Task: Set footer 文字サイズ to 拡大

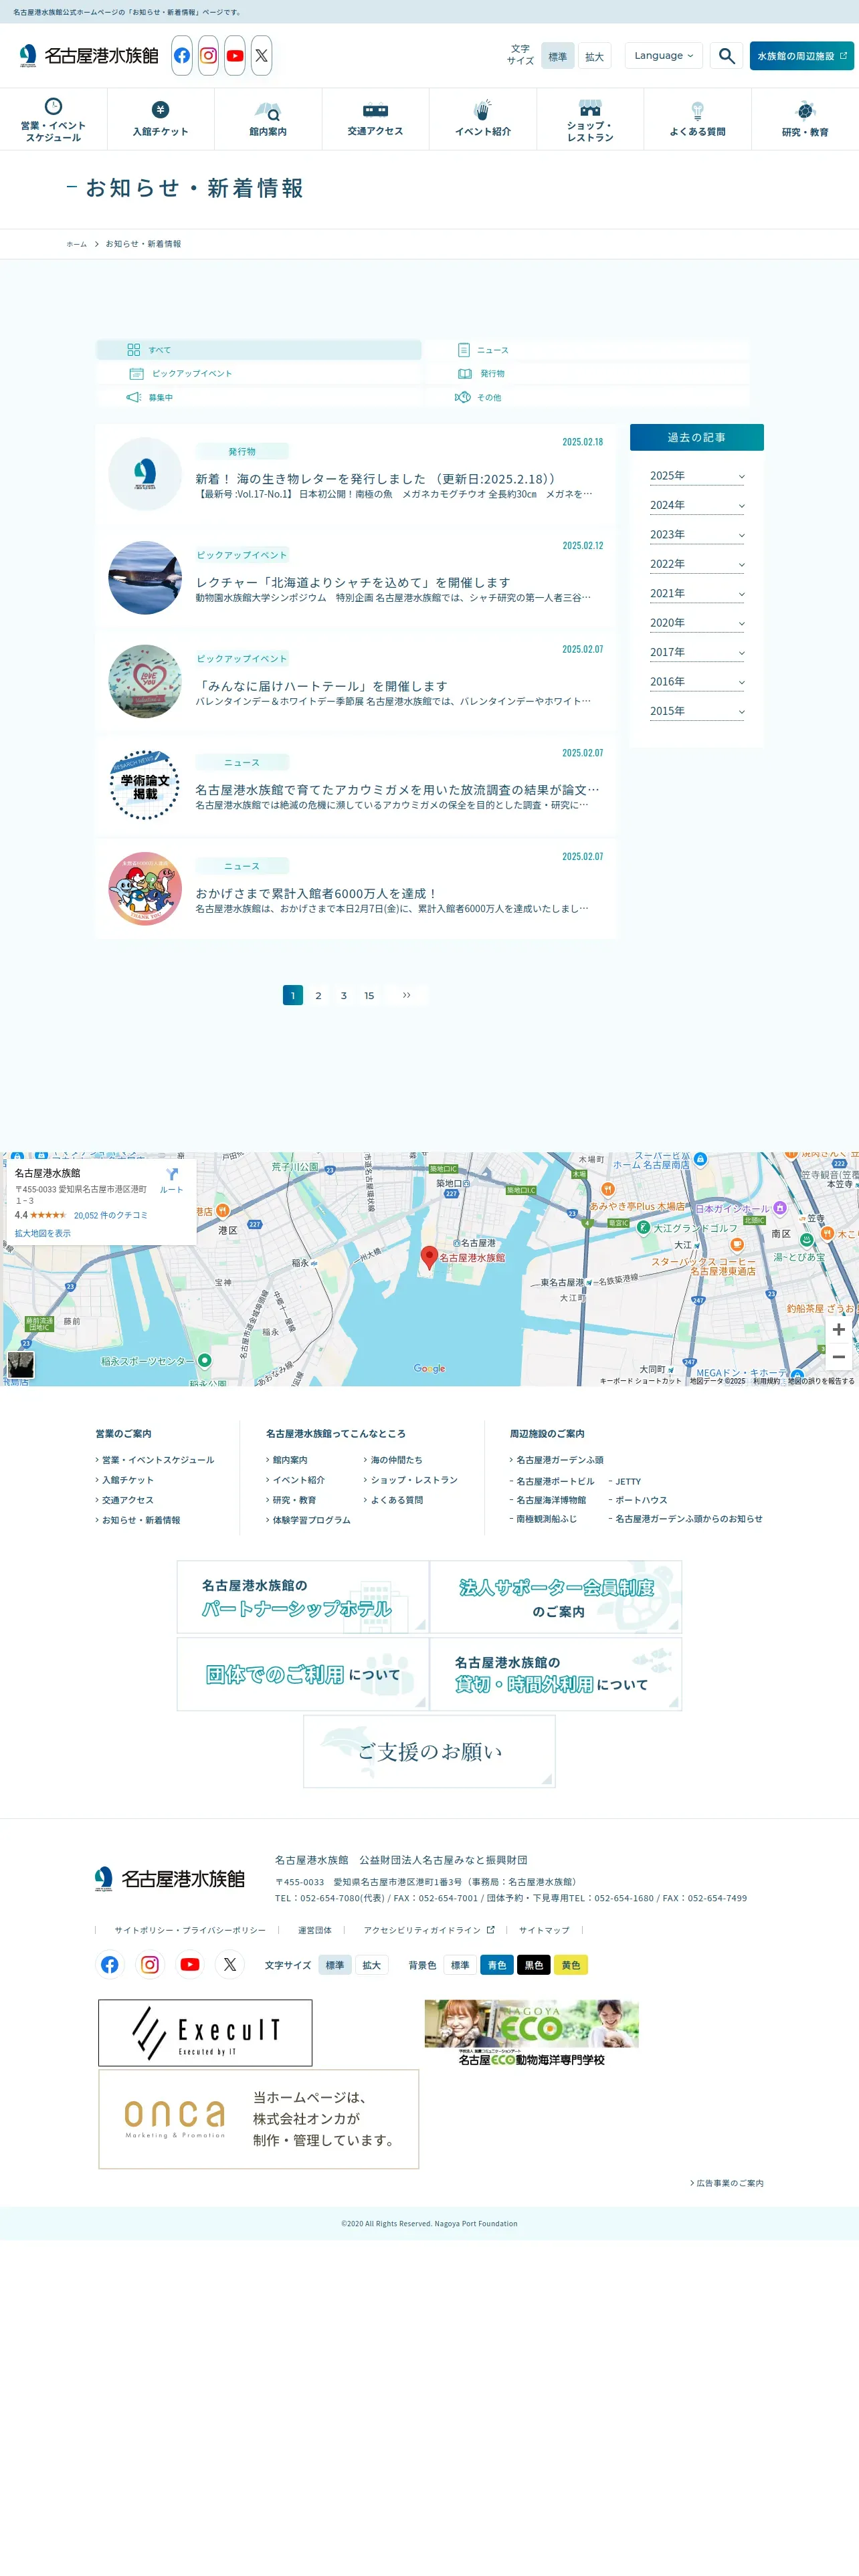Action: (372, 1965)
